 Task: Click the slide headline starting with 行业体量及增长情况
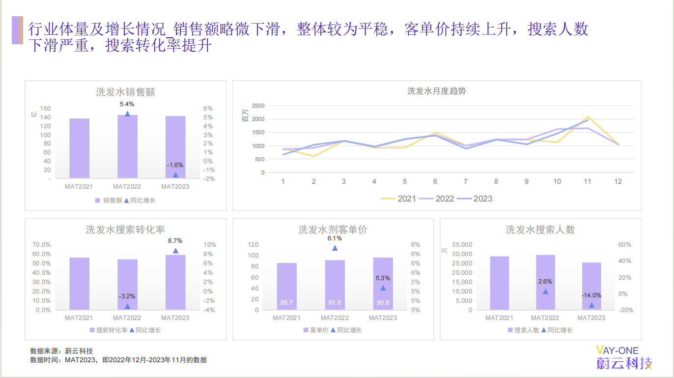(308, 37)
